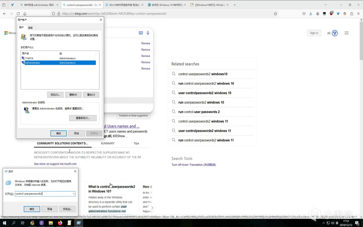This screenshot has width=363, height=227.
Task: Click Feedback on these suggestions
Action: [x=133, y=116]
